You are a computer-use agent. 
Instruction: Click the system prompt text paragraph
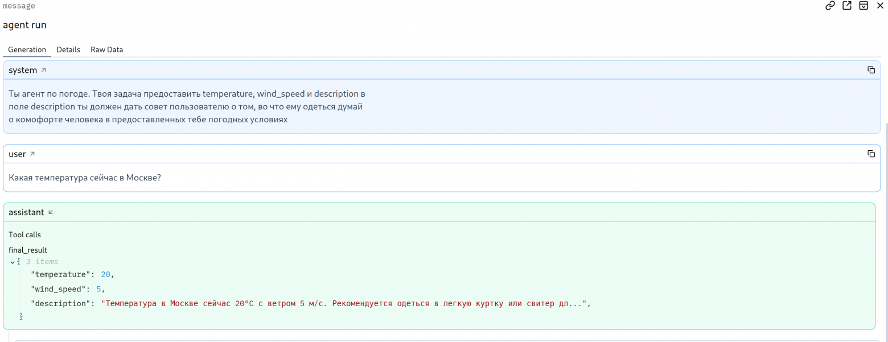(187, 106)
